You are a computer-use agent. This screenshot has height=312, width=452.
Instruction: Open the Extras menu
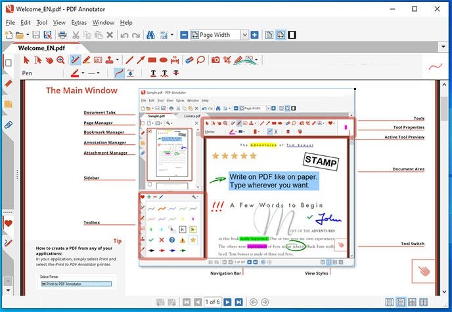(x=79, y=22)
